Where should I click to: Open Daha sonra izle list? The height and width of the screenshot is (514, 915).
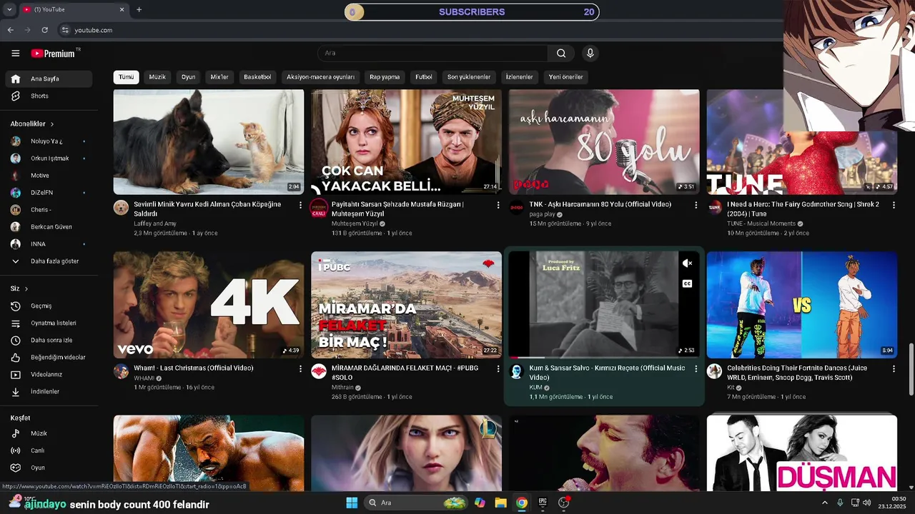pos(49,340)
